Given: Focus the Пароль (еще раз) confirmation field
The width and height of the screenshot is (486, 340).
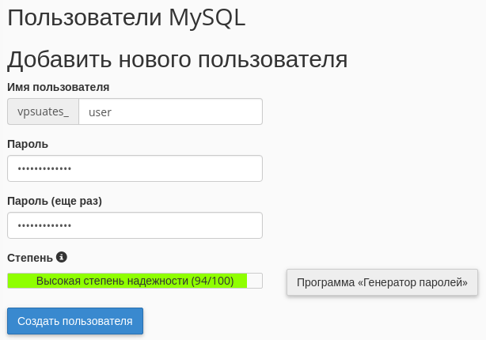Looking at the screenshot, I should [135, 225].
